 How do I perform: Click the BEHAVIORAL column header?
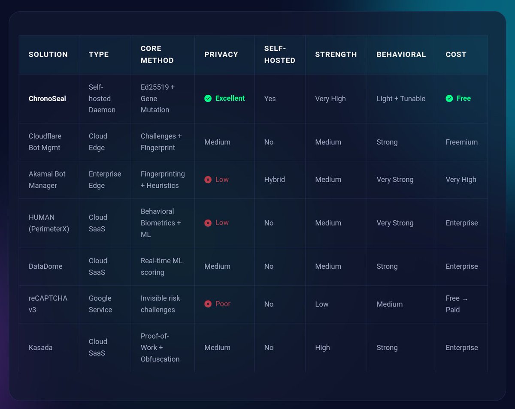point(401,54)
